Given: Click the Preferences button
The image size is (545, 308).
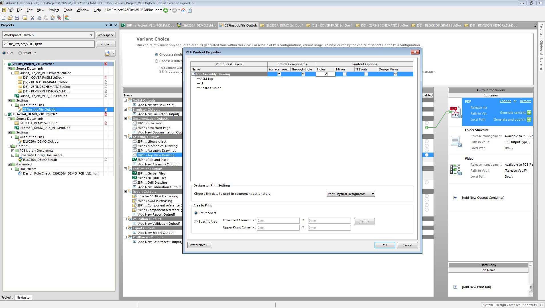Looking at the screenshot, I should [x=200, y=245].
